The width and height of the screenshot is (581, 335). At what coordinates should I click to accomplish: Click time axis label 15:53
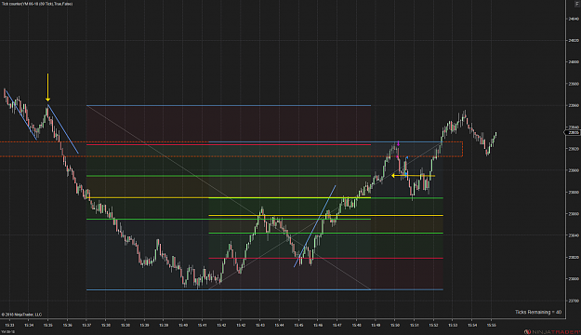(x=453, y=326)
